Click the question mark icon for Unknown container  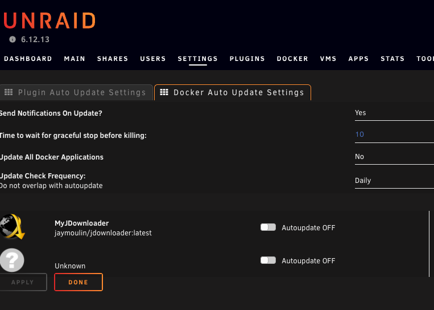pos(12,260)
